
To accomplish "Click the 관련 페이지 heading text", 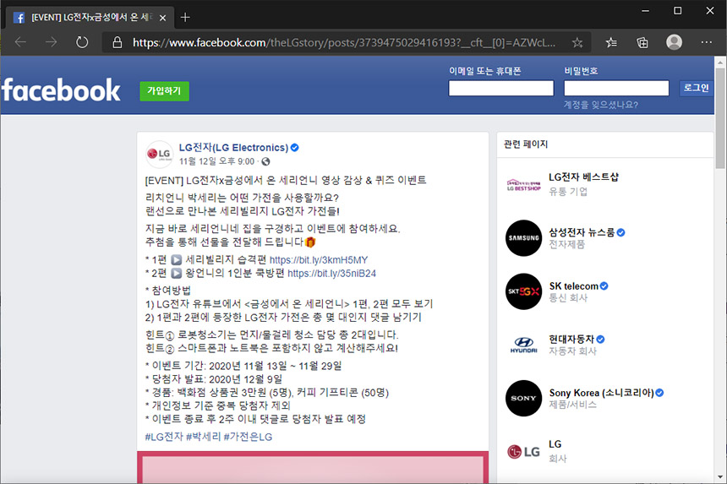I will (526, 144).
